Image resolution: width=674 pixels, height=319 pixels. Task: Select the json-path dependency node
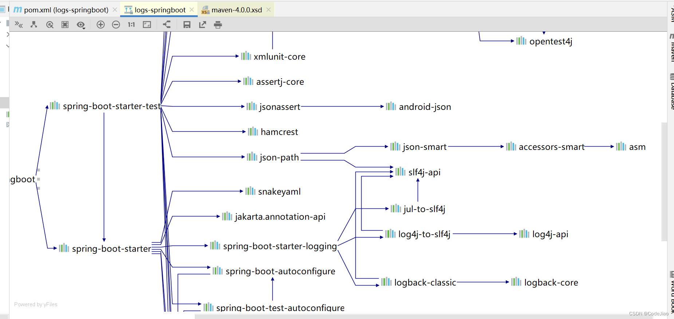tap(273, 157)
